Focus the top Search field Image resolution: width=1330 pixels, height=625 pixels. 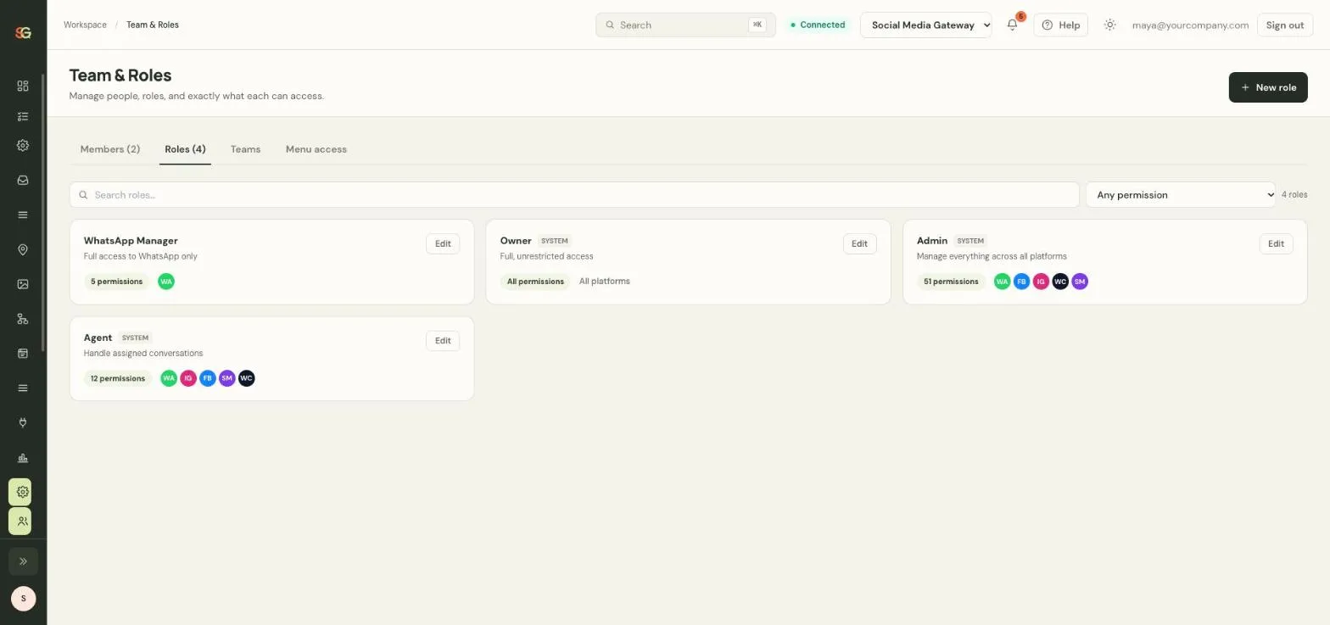pyautogui.click(x=685, y=25)
